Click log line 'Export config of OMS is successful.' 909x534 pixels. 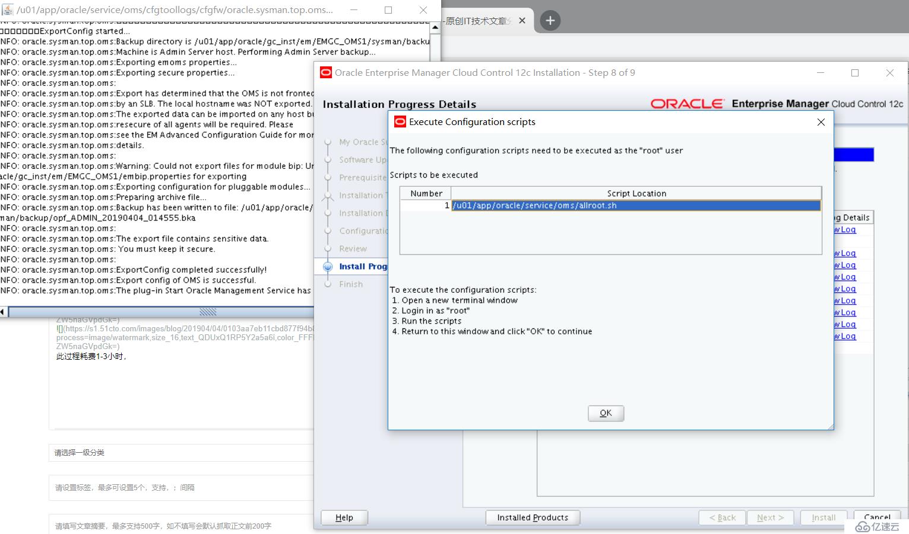[186, 280]
